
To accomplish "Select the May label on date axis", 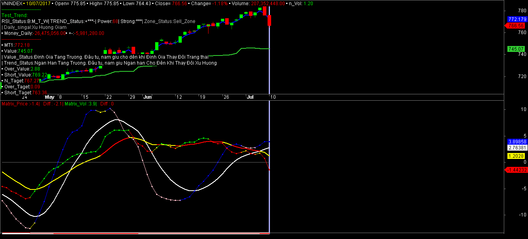I will pos(50,97).
